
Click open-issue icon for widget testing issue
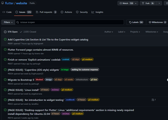pos(5,100)
